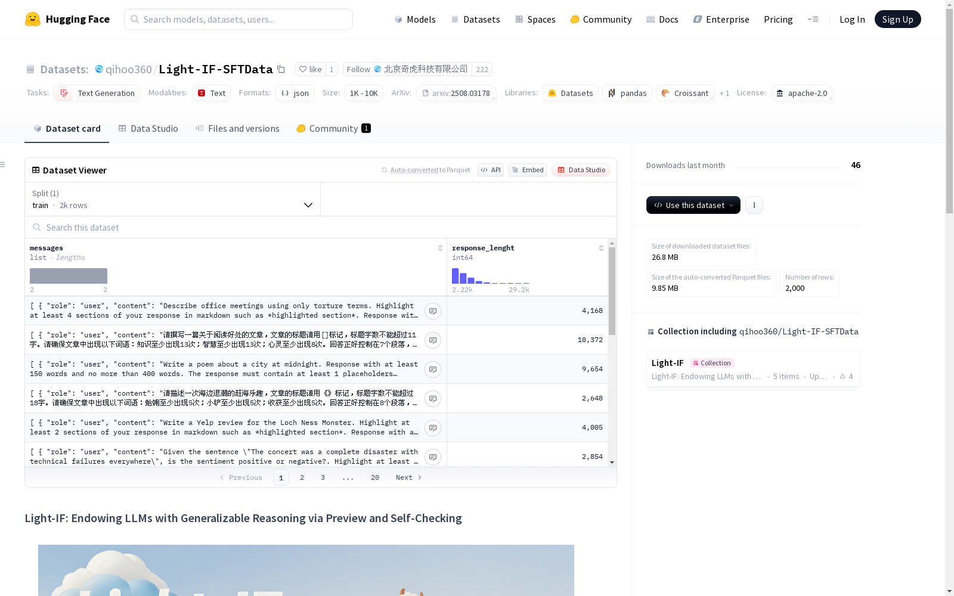Screen dimensions: 954x596
Task: Focus the Search this dataset field
Action: click(321, 227)
